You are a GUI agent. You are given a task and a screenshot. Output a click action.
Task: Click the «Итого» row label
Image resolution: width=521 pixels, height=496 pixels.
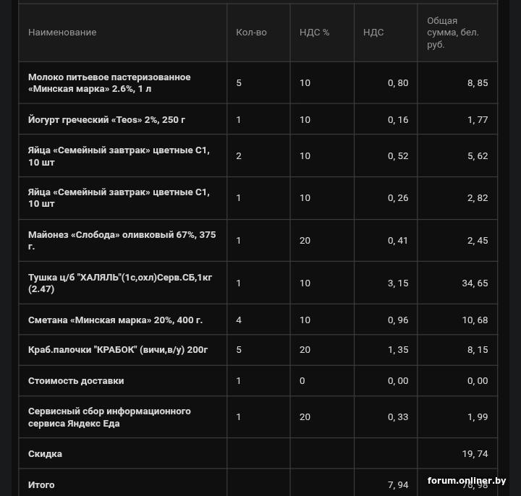click(x=41, y=484)
